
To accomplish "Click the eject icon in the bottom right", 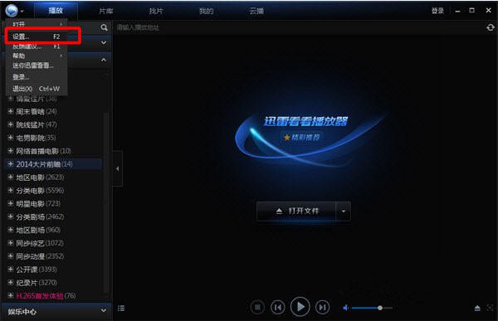I will tap(477, 308).
